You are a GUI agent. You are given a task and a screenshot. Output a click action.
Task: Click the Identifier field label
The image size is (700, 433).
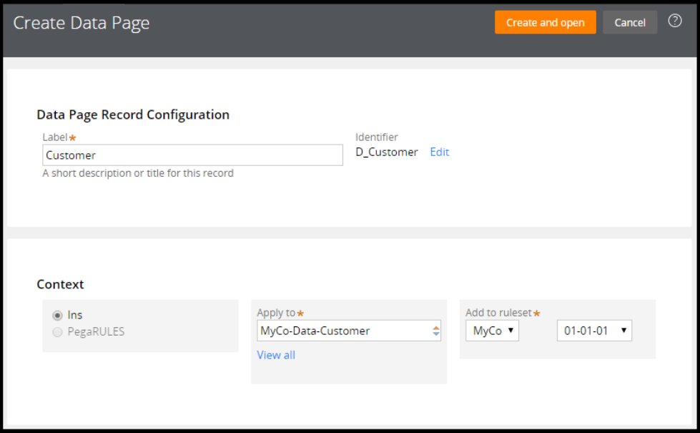pyautogui.click(x=377, y=137)
